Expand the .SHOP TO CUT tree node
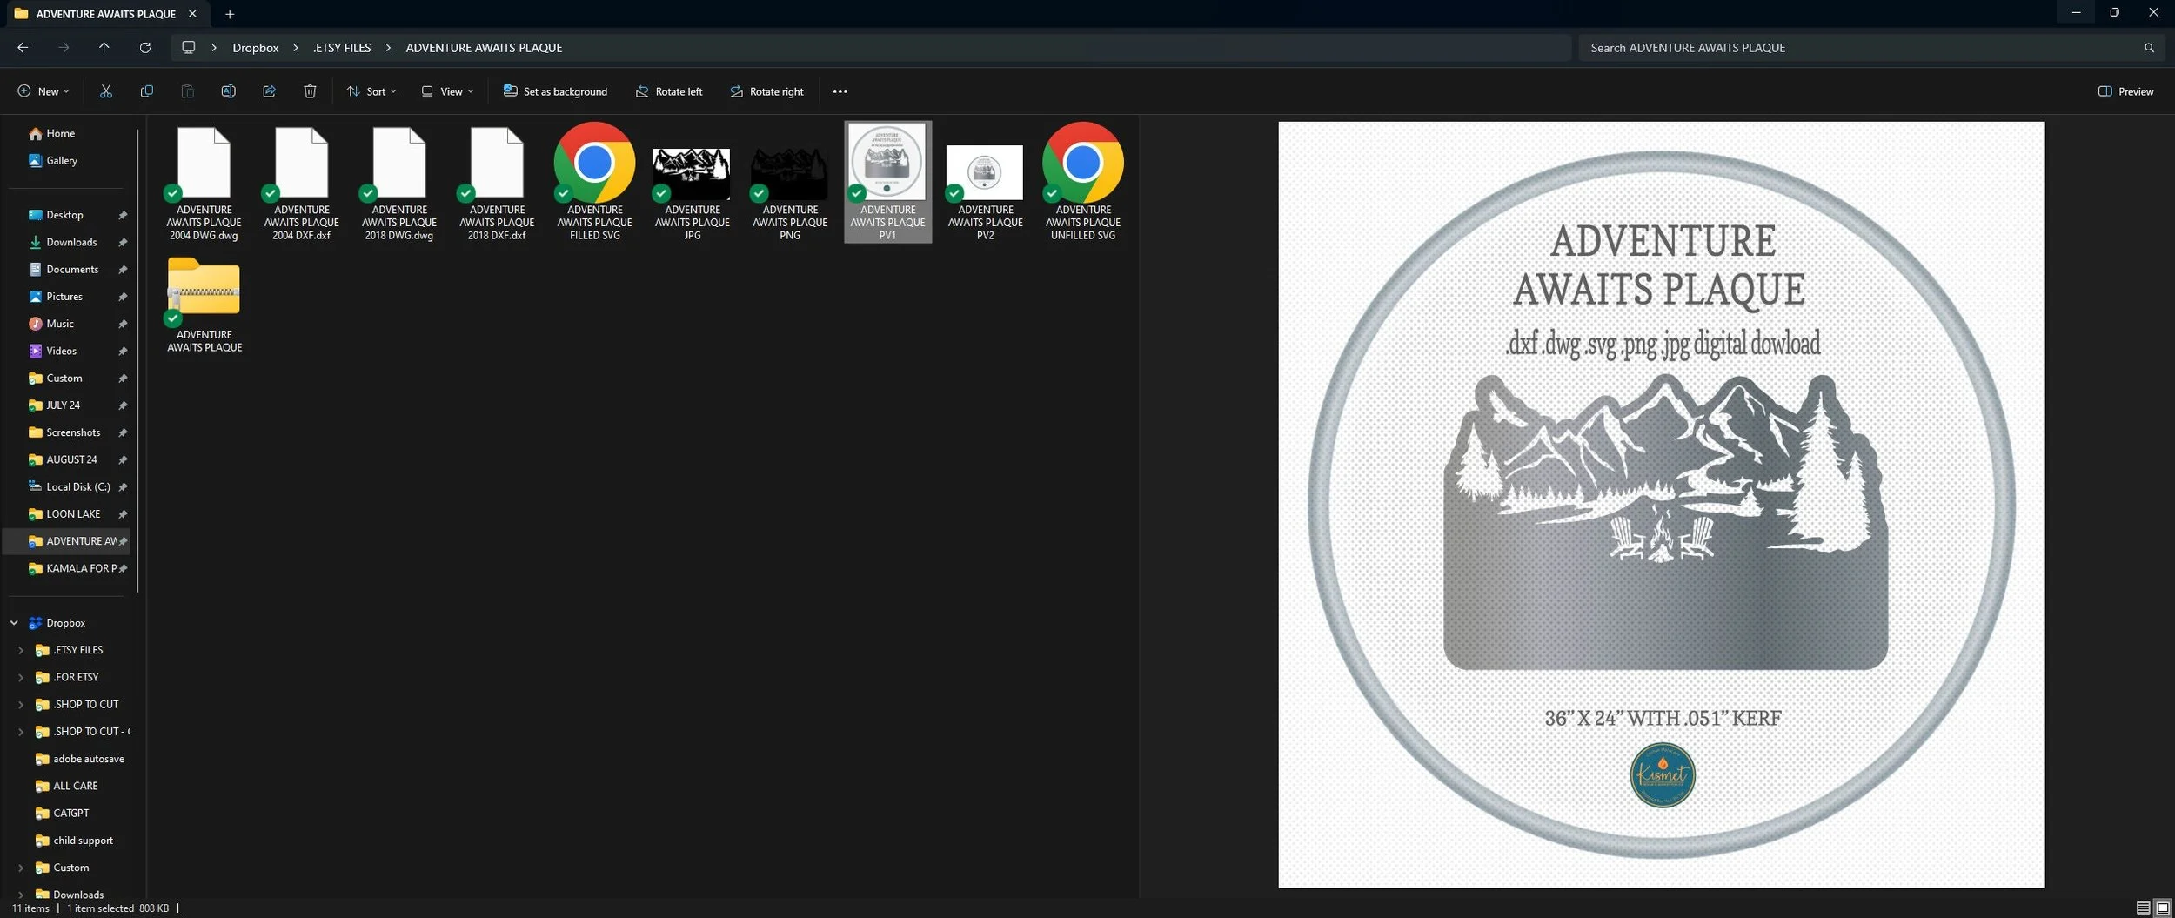 [x=21, y=704]
